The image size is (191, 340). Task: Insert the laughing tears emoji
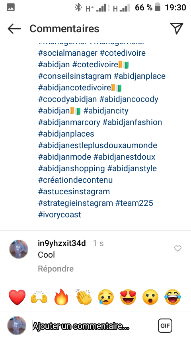[x=173, y=297]
